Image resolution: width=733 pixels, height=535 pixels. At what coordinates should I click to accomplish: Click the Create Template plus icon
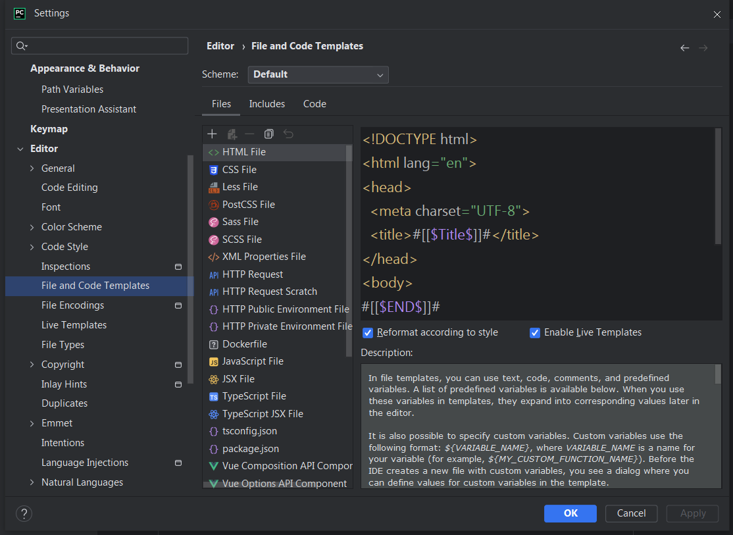point(212,134)
